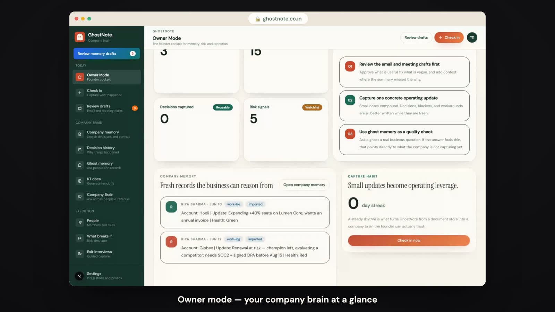Click Imported tag on Jun 12 record

tap(255, 239)
